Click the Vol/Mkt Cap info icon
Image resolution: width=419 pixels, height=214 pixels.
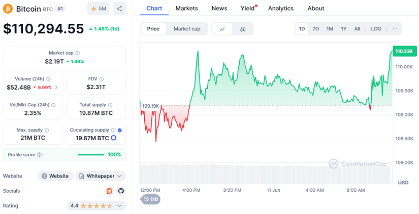pos(53,105)
